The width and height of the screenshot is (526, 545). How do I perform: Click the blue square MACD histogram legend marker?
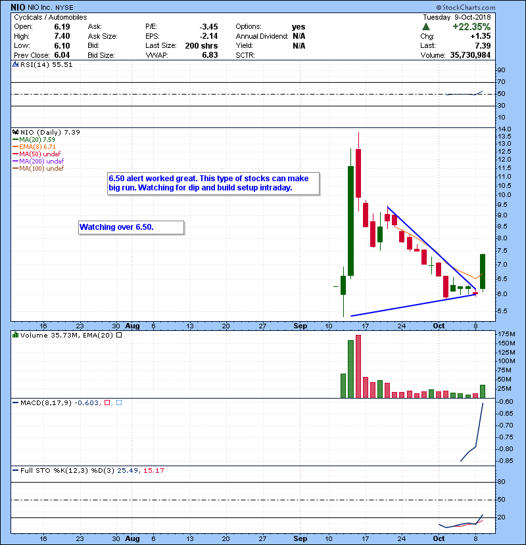(119, 403)
